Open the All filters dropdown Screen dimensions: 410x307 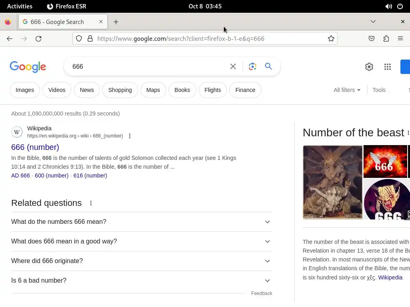(347, 90)
